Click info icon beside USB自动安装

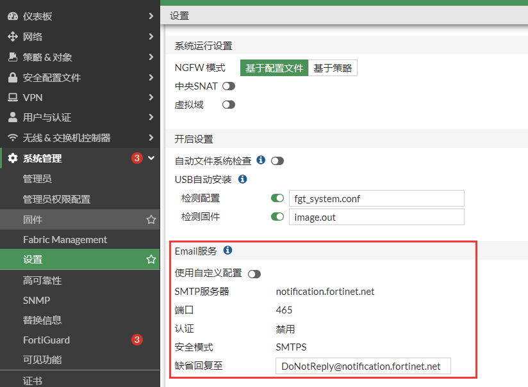pos(242,179)
